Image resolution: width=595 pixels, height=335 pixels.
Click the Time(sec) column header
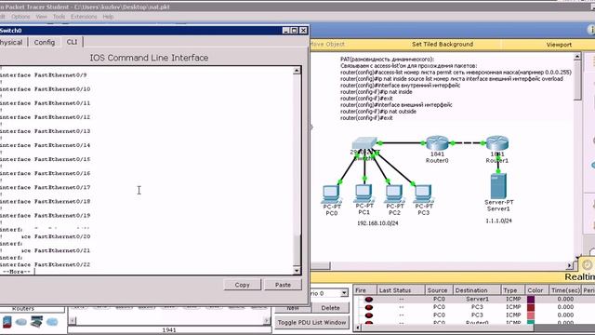[x=565, y=290]
